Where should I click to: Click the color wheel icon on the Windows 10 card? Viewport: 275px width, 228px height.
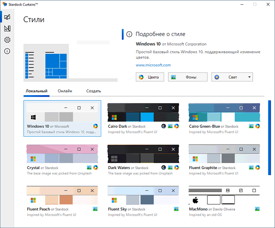95,126
